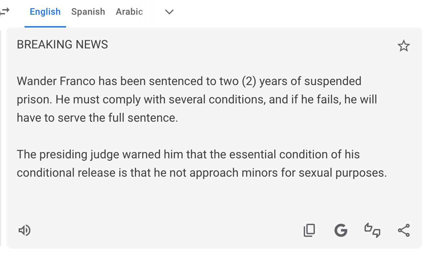Enable saved state with the star
This screenshot has height=254, width=427.
404,46
